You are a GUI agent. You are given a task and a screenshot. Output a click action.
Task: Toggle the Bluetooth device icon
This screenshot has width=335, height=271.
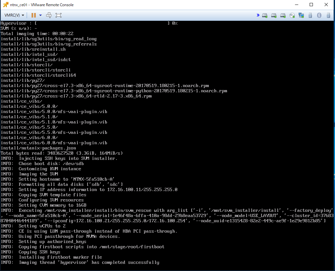click(x=319, y=15)
